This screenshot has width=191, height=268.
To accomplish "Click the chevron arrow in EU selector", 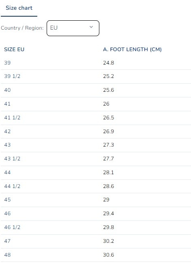I will point(91,27).
